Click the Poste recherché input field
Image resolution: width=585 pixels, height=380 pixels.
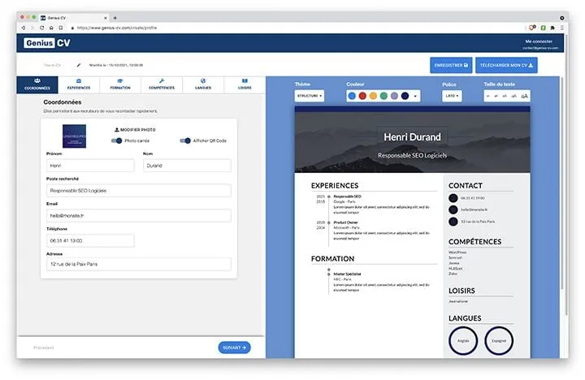pos(139,191)
